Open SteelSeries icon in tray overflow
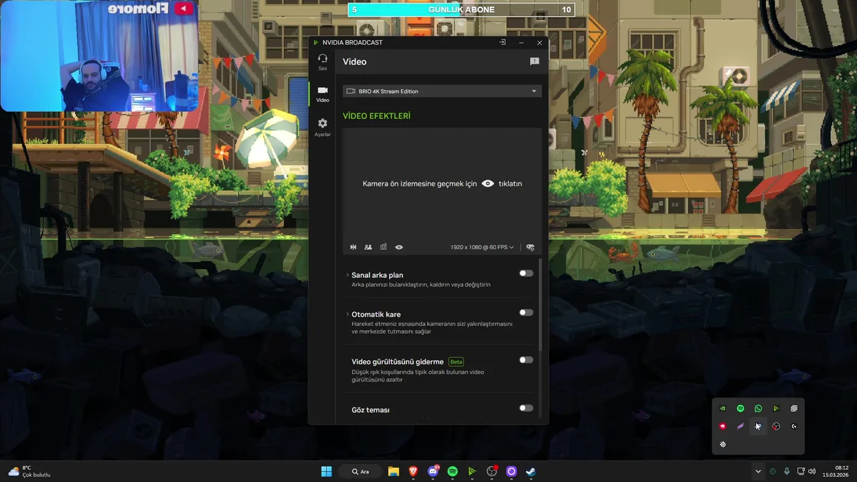 [722, 444]
